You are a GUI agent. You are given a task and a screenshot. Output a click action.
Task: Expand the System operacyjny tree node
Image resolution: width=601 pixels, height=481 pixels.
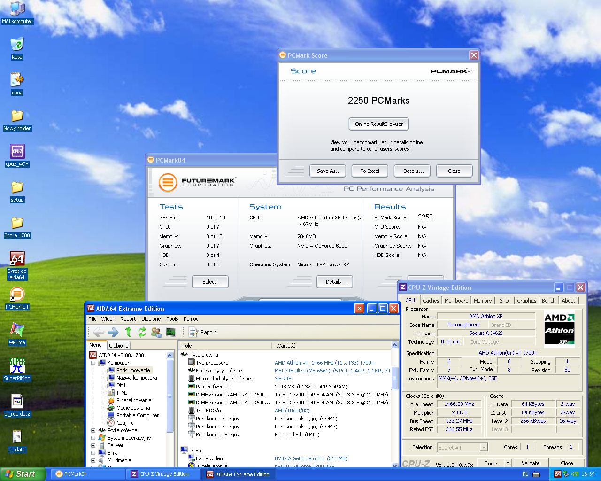click(x=93, y=438)
